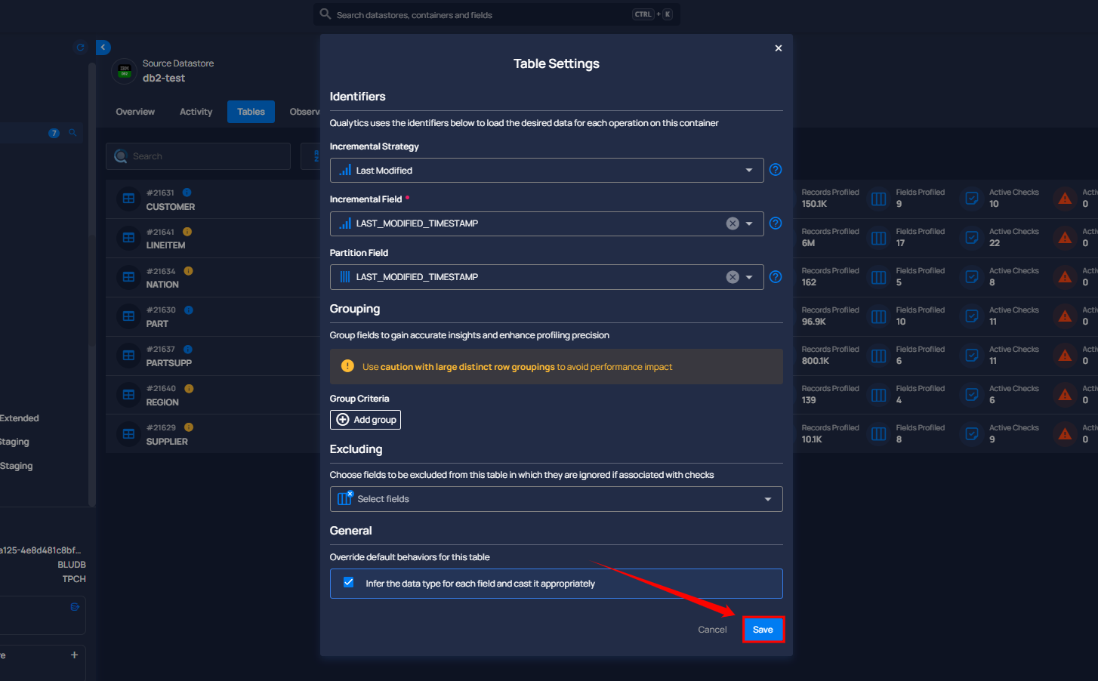Open help for Partition Field

(776, 277)
